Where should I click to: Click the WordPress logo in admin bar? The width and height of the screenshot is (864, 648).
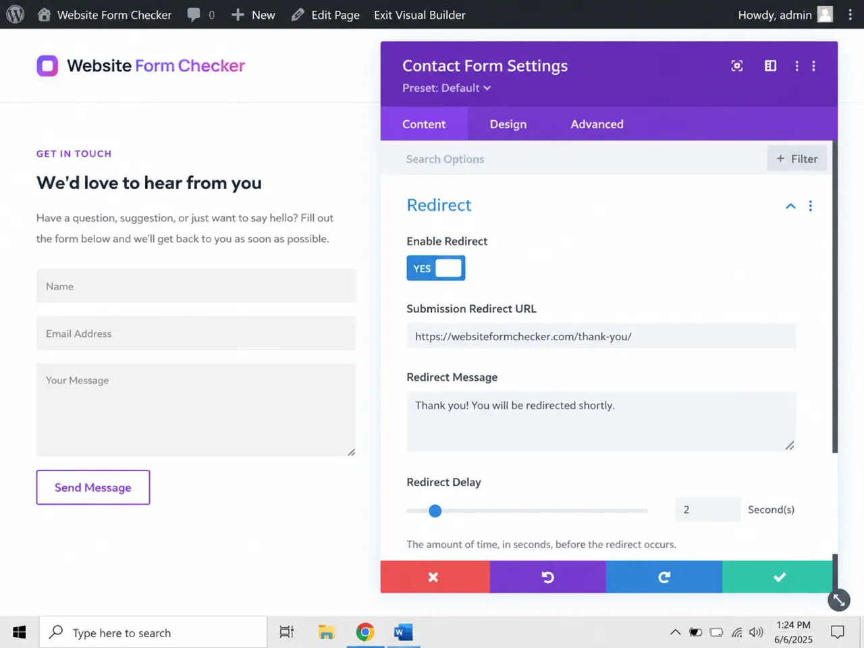[15, 14]
